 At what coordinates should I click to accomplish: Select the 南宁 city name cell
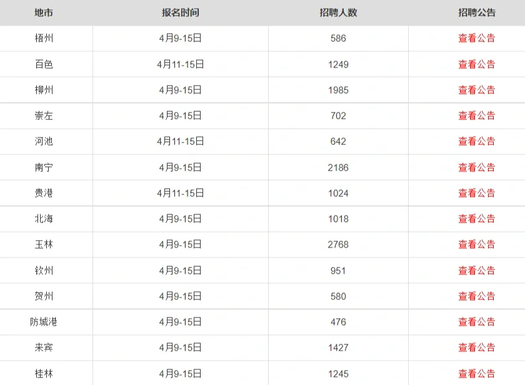[44, 167]
